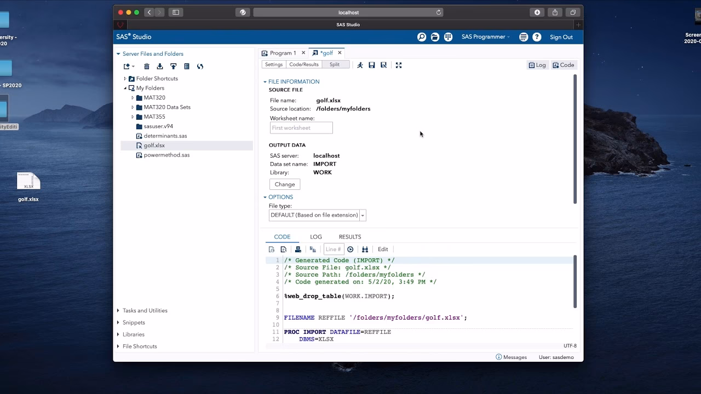Image resolution: width=701 pixels, height=394 pixels.
Task: Switch to the Program 1 tab
Action: 282,53
